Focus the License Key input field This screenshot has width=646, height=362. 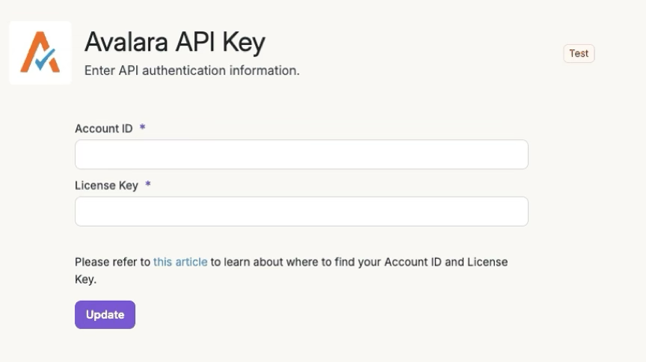tap(301, 212)
